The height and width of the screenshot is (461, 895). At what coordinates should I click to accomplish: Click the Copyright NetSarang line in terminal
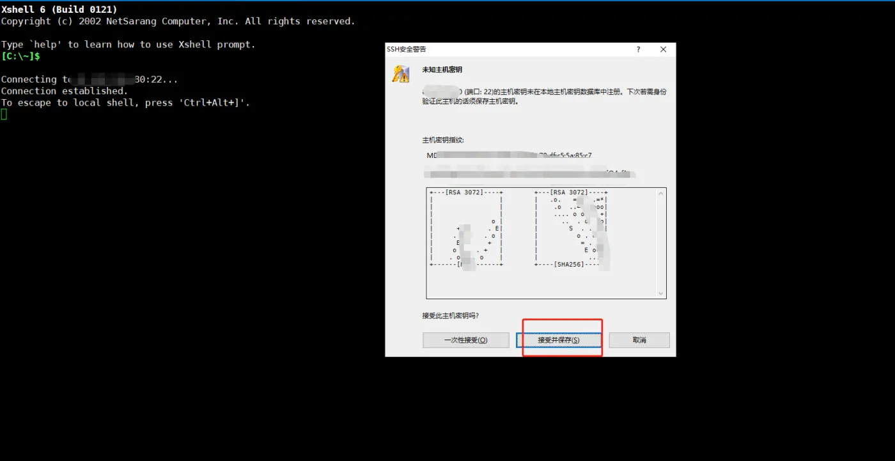178,22
